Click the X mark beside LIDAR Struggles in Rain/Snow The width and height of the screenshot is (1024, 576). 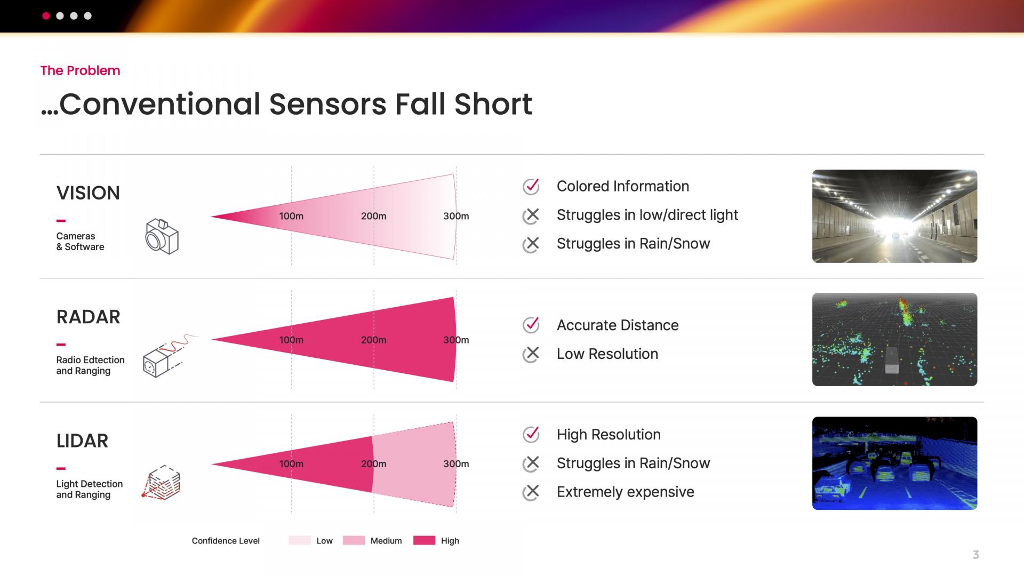[x=531, y=463]
